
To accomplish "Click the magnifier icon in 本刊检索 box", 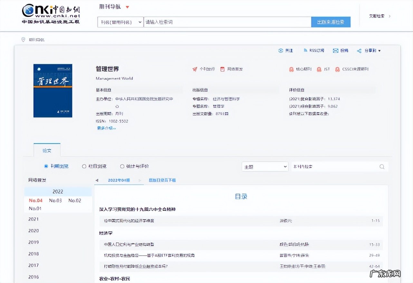I will tap(382, 167).
